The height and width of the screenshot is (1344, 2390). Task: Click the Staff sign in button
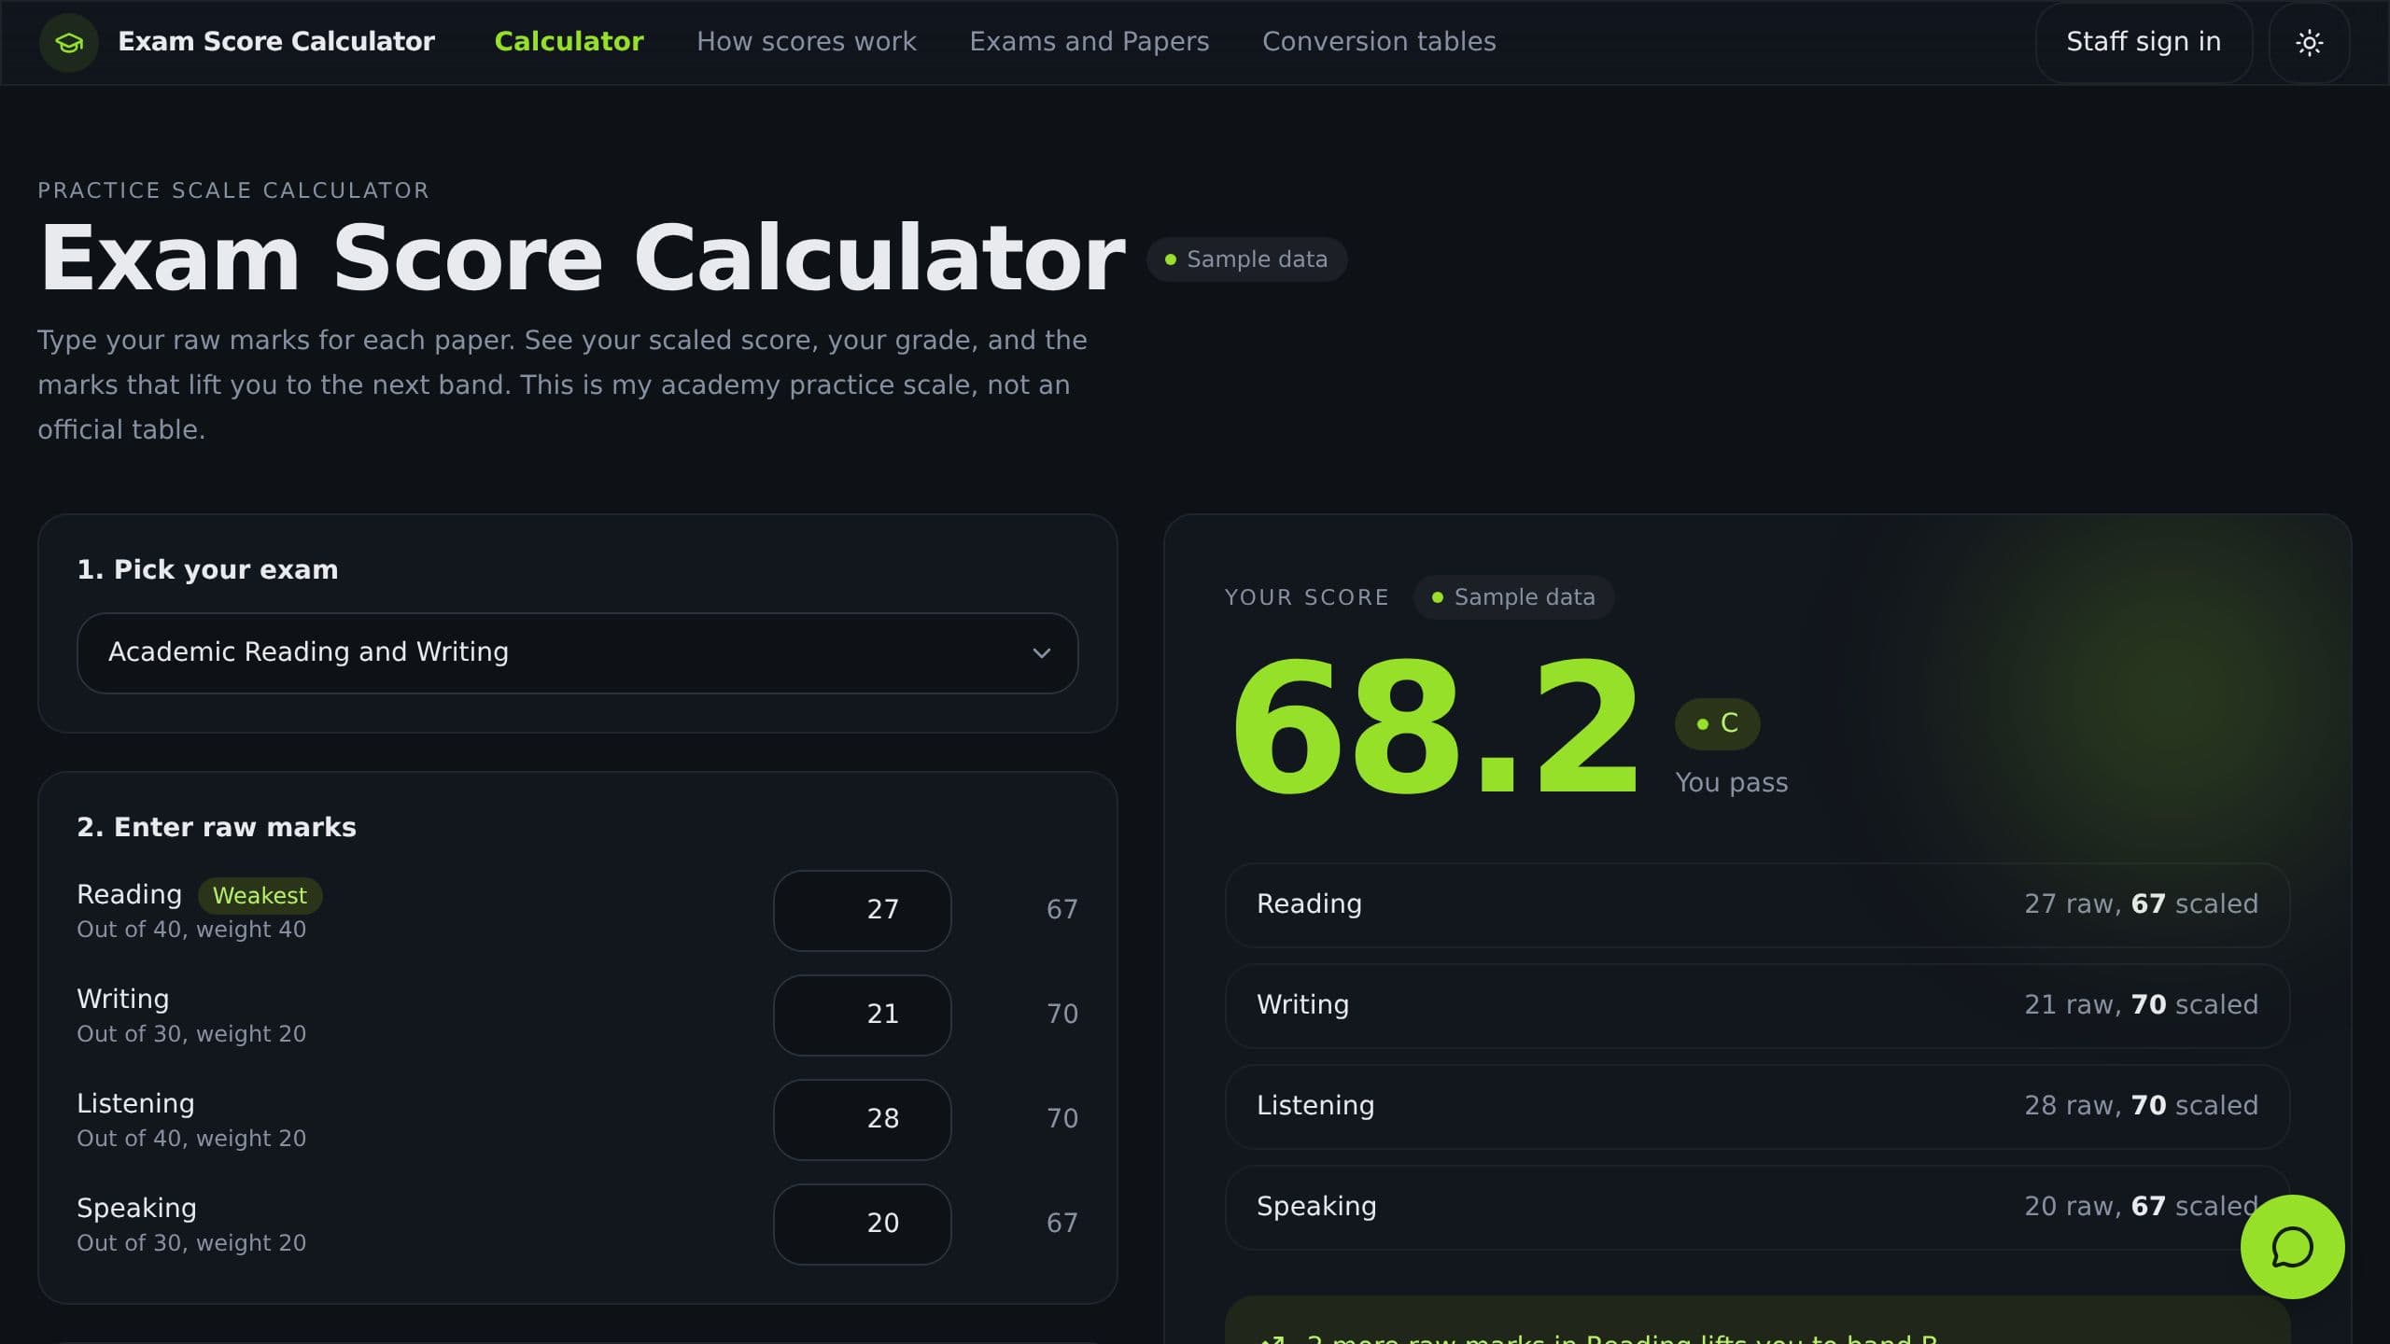click(2144, 42)
